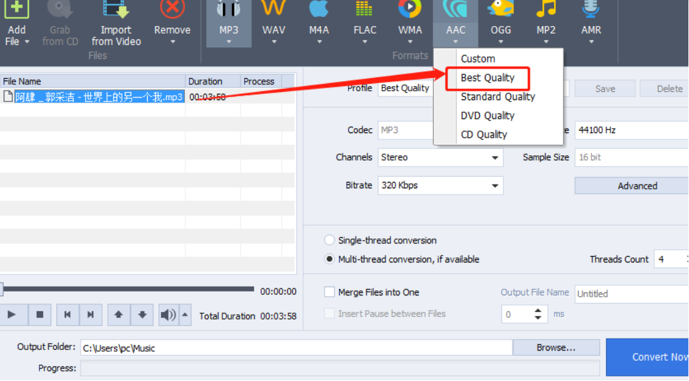Click the Browse button
Image resolution: width=689 pixels, height=381 pixels.
(x=556, y=347)
